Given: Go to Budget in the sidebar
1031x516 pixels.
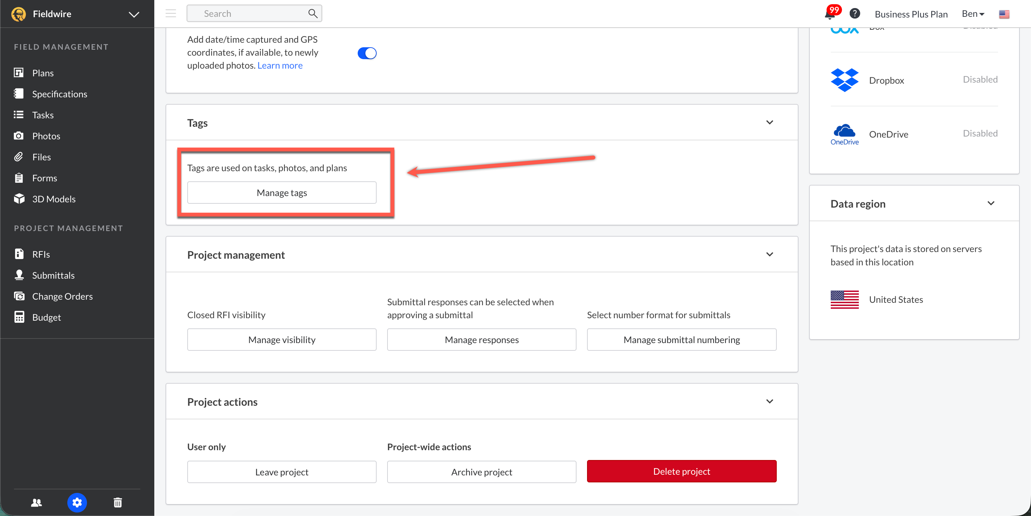Looking at the screenshot, I should [46, 318].
